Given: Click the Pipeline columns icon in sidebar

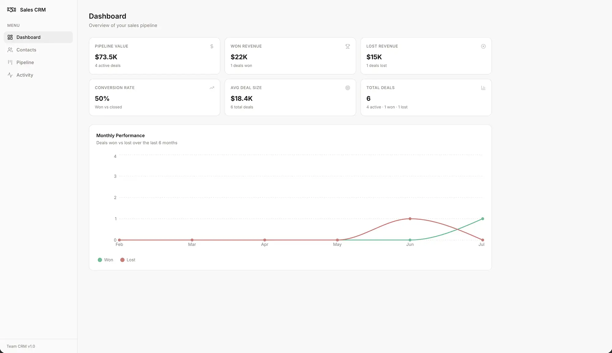Looking at the screenshot, I should 10,62.
